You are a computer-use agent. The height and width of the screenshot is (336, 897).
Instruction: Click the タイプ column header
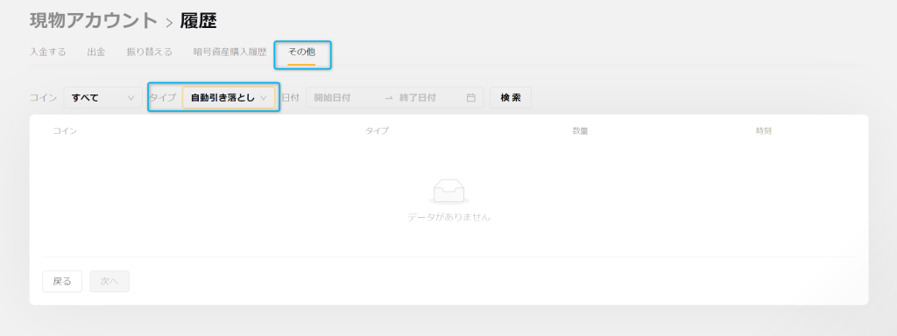pyautogui.click(x=377, y=131)
